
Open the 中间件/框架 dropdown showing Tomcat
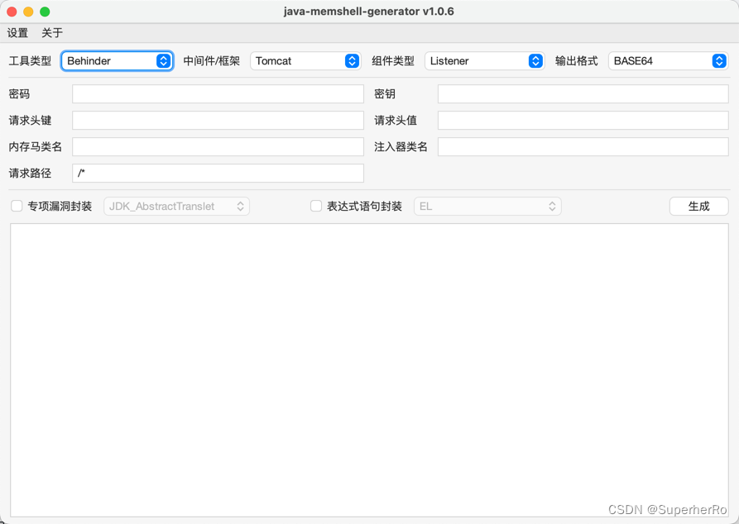(305, 60)
